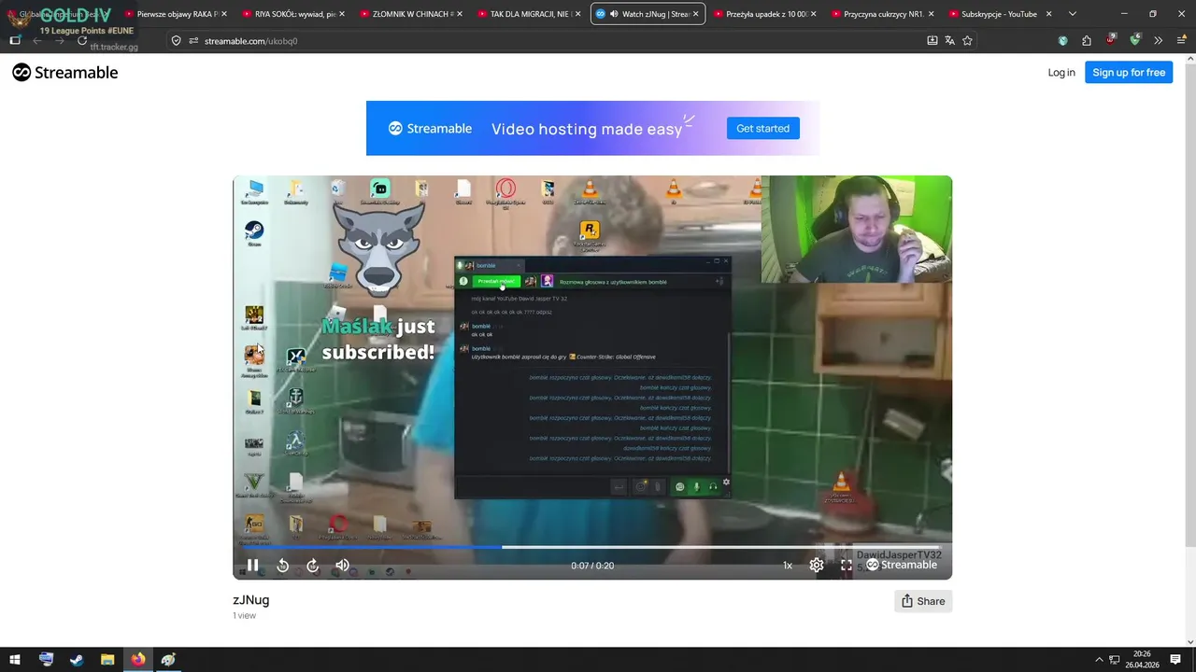The height and width of the screenshot is (672, 1196).
Task: Show hidden system tray icons
Action: click(1099, 659)
